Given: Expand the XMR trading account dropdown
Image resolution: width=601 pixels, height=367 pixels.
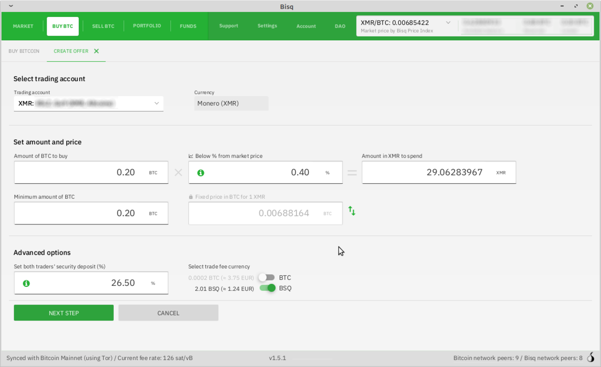Looking at the screenshot, I should click(157, 104).
